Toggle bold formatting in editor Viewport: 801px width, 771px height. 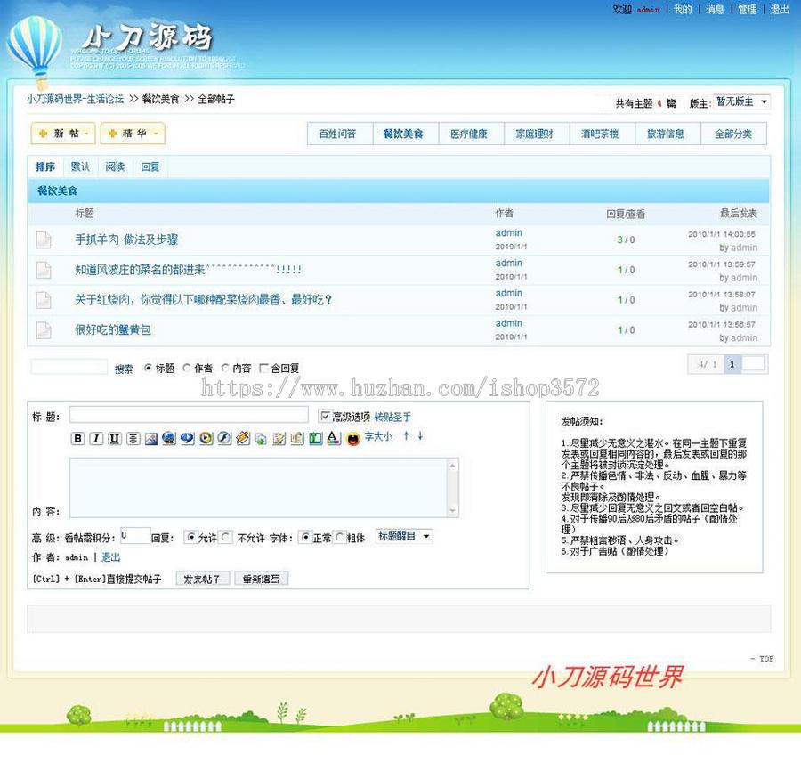point(77,438)
